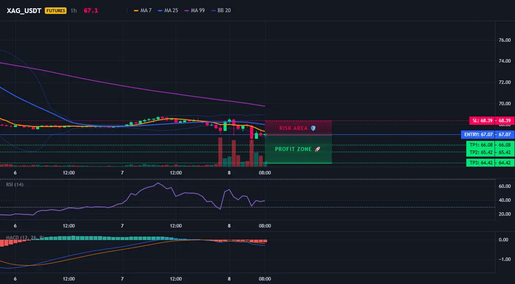Click the ENTRY: 67.07 price label
515x284 pixels.
pyautogui.click(x=478, y=135)
